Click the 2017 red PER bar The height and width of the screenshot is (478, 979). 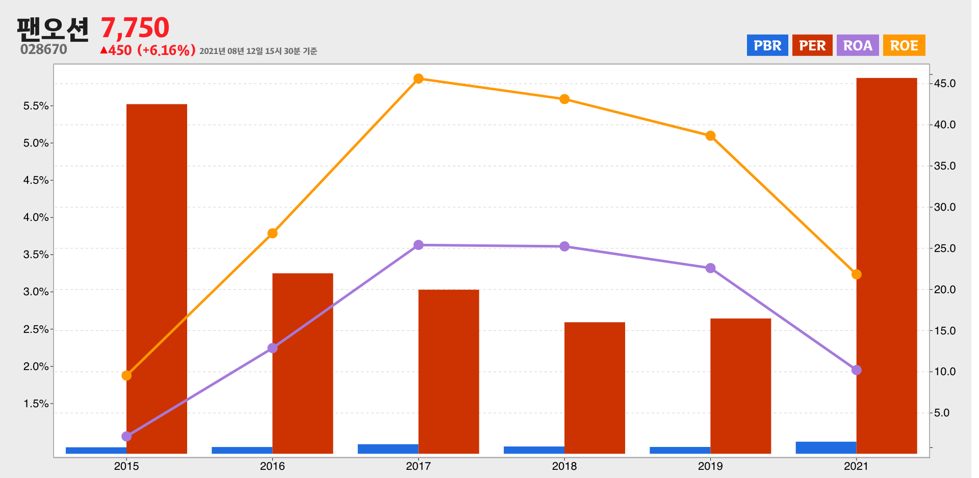coord(449,372)
